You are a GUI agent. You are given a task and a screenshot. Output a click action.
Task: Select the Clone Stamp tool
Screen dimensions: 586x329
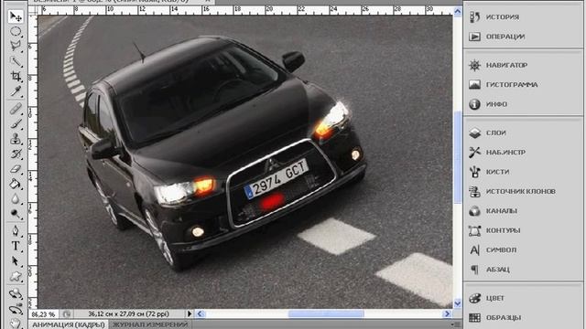coord(16,139)
